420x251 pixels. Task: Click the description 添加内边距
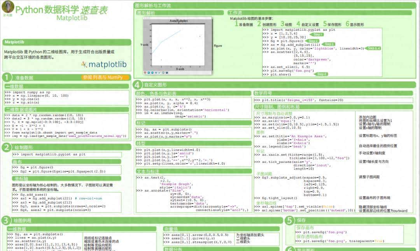point(367,117)
